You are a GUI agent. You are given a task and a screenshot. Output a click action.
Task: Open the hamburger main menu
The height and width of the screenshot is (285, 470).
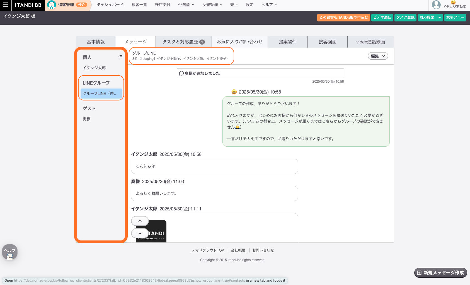coord(5,5)
